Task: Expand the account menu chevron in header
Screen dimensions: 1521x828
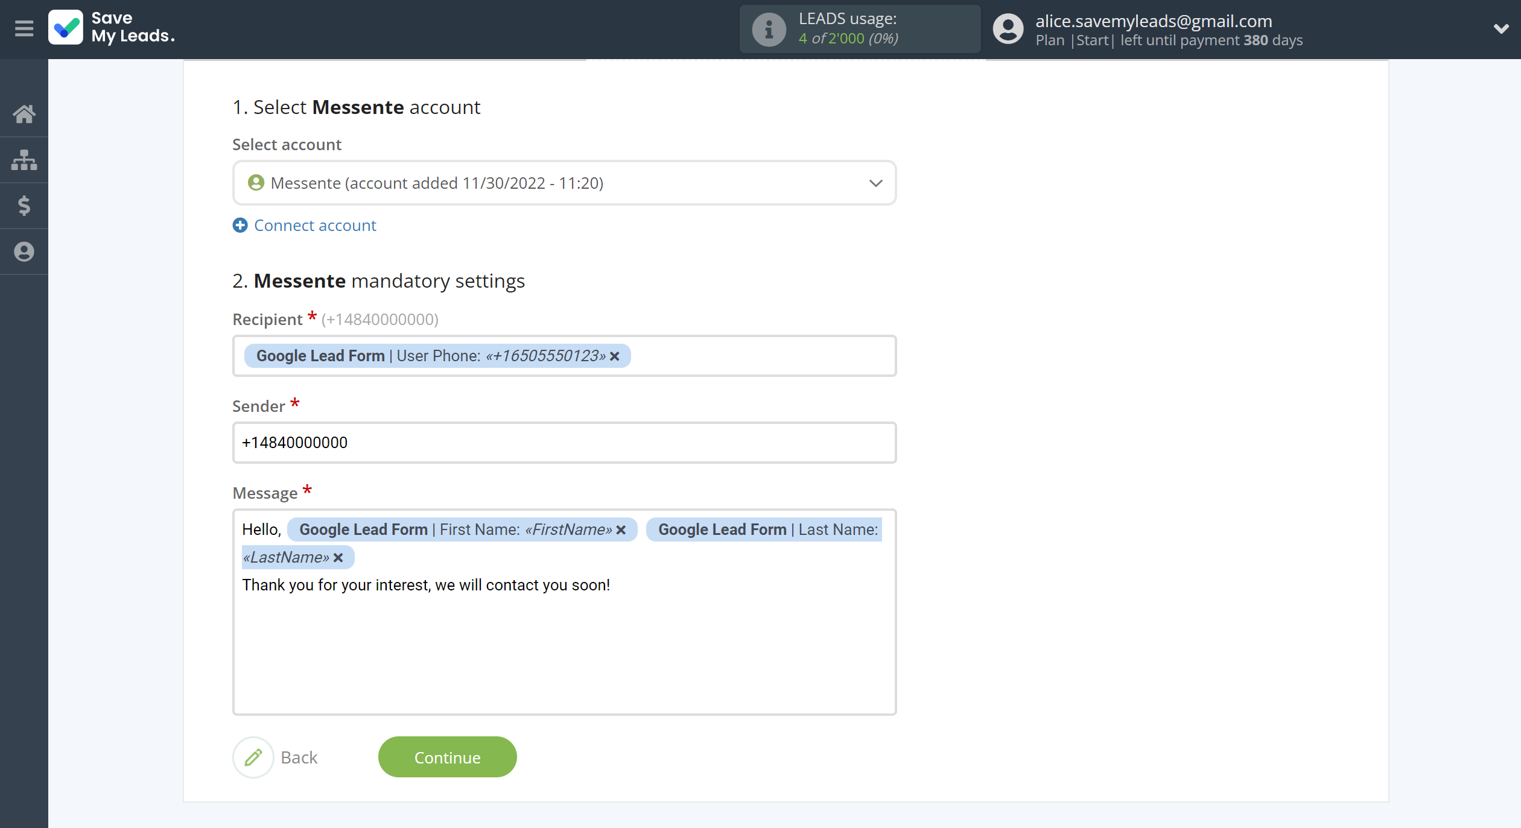Action: coord(1501,28)
